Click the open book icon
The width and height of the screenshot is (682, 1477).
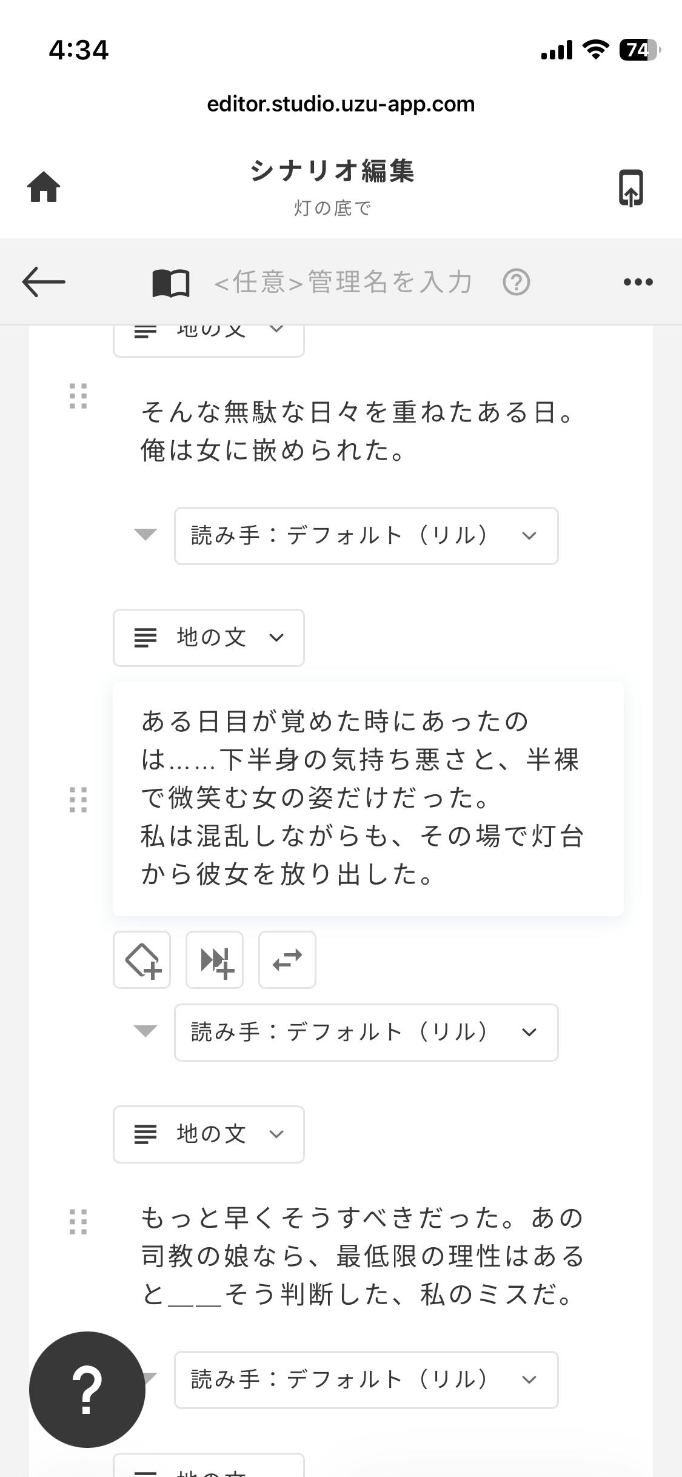(170, 283)
